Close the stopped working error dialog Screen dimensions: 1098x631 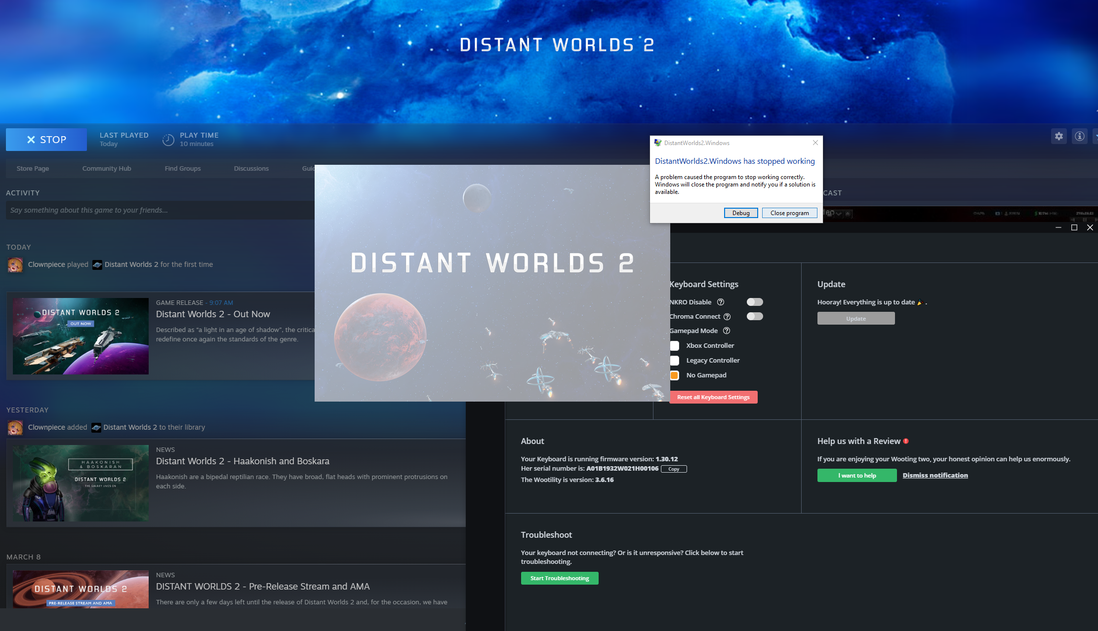tap(815, 143)
